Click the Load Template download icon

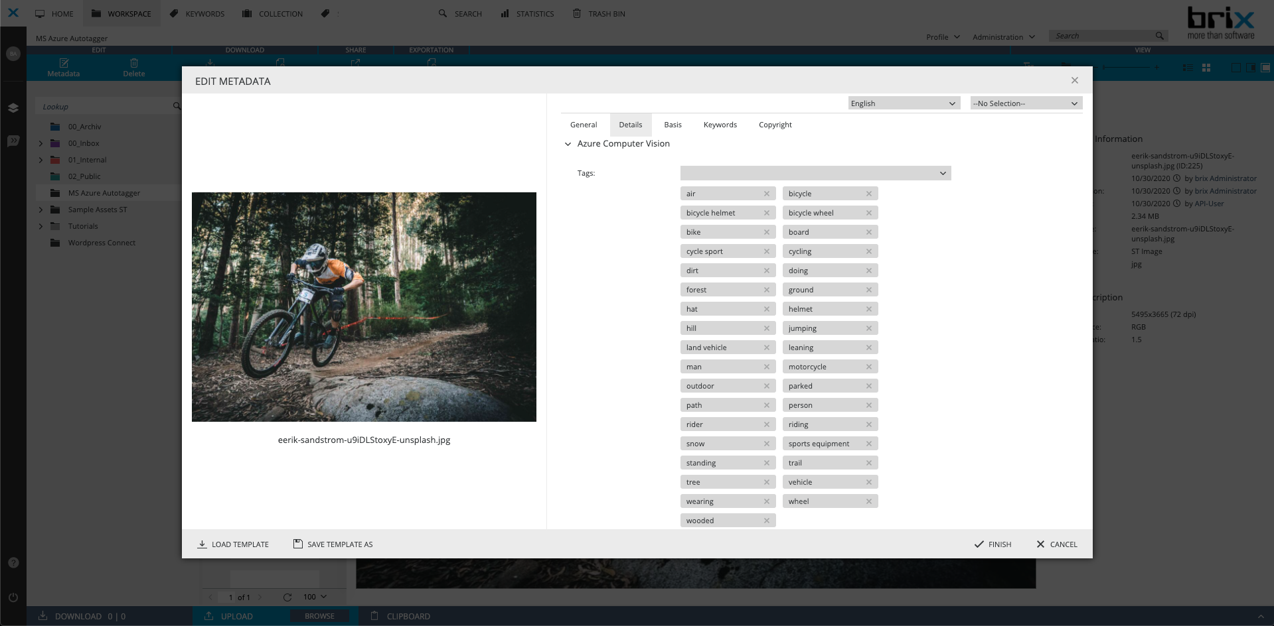coord(202,544)
